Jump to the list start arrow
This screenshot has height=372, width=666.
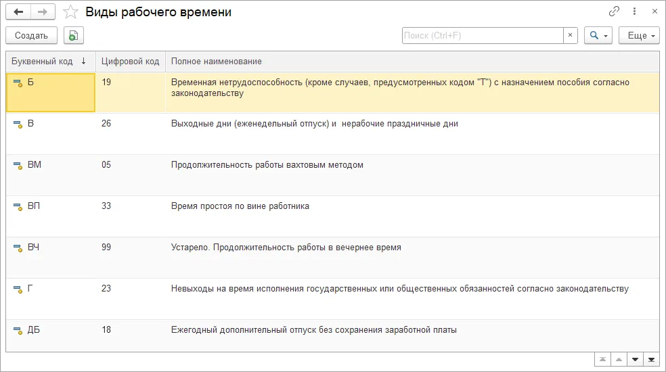pyautogui.click(x=602, y=360)
